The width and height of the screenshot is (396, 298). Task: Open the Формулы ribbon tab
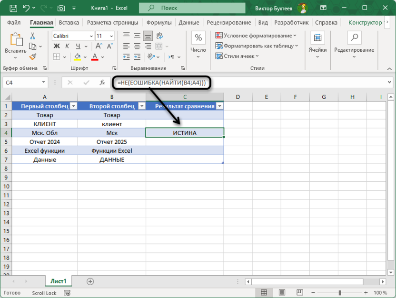158,23
